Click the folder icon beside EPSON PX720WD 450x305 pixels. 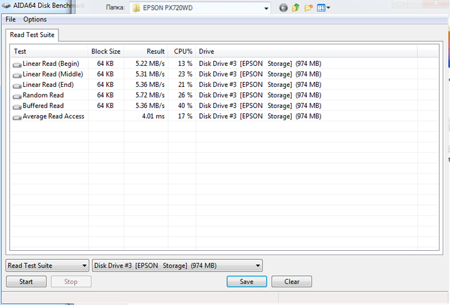[136, 8]
